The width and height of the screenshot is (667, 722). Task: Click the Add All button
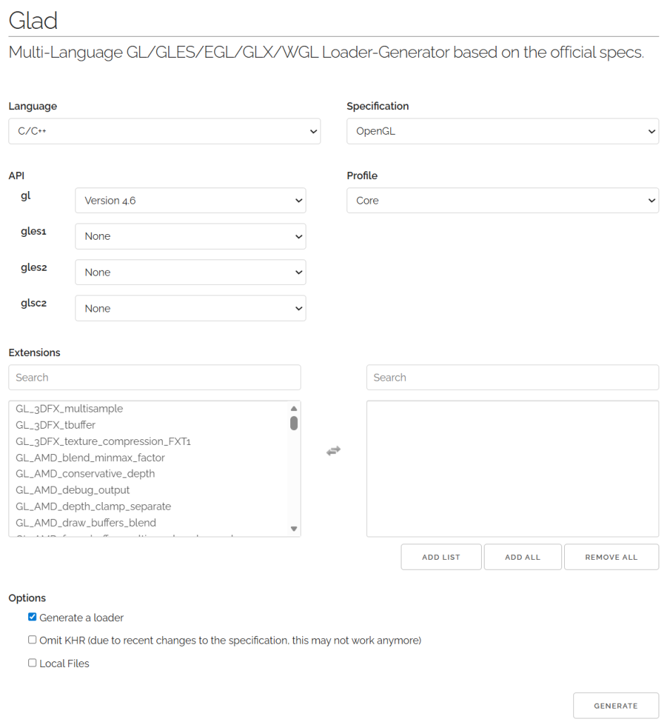(523, 557)
